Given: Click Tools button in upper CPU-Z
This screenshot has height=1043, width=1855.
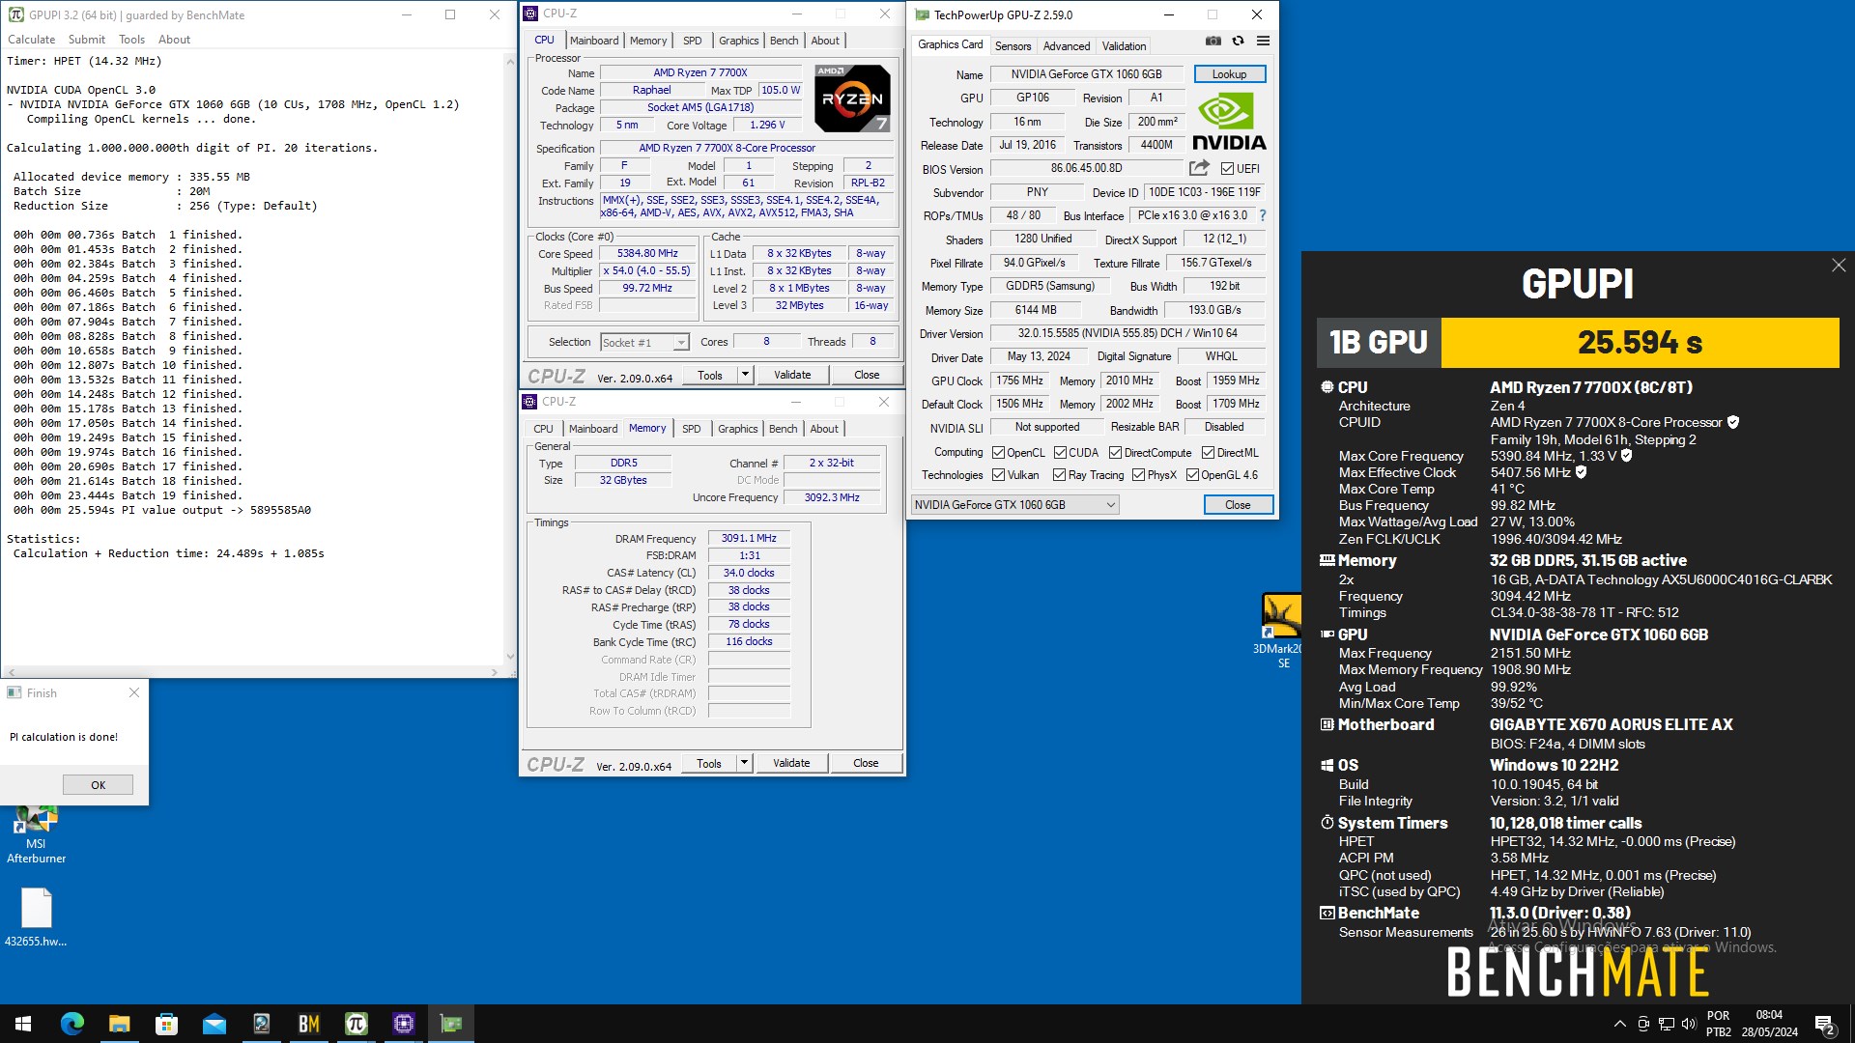Looking at the screenshot, I should click(710, 375).
